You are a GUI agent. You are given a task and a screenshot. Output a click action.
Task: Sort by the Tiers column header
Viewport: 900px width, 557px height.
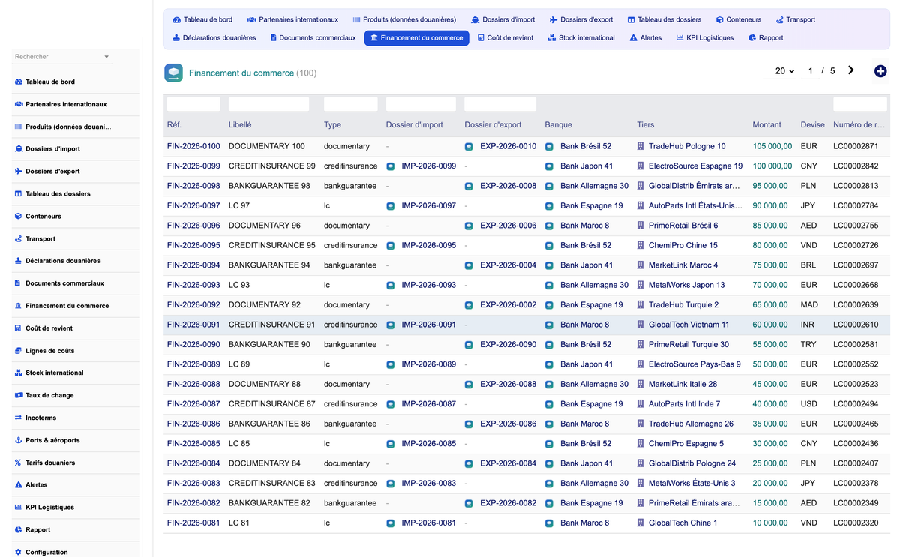(645, 125)
